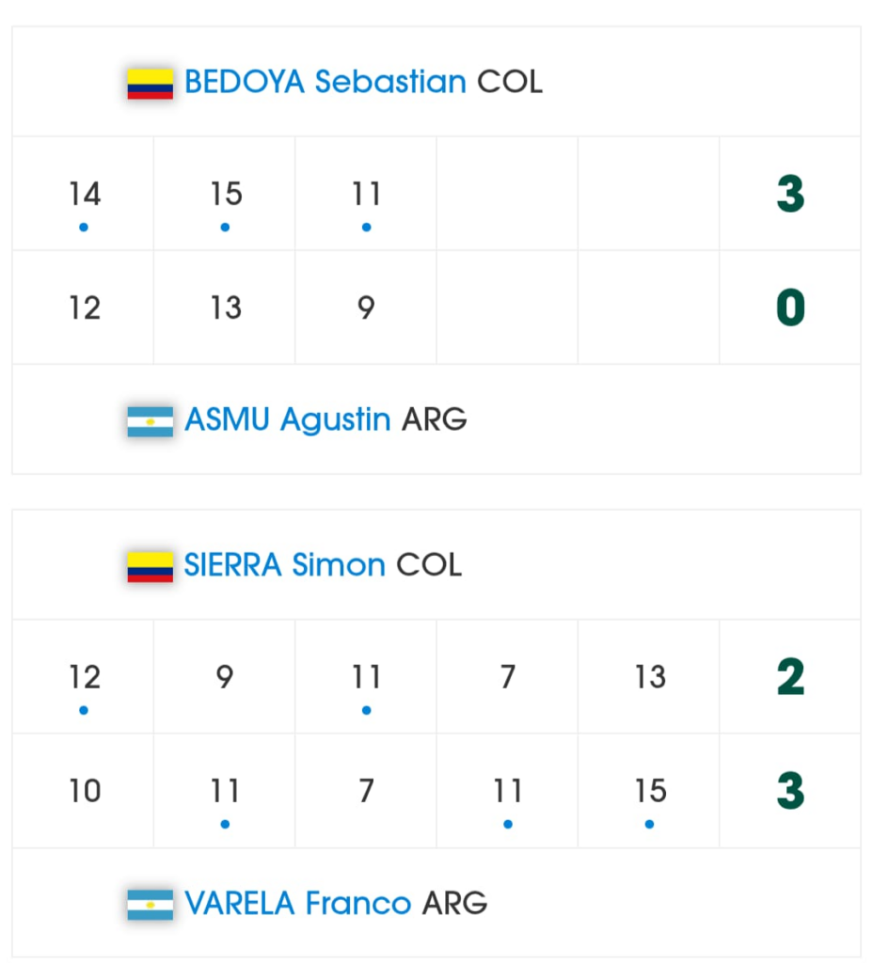The image size is (873, 963).
Task: Click Asmu's third game score 9
Action: [367, 308]
